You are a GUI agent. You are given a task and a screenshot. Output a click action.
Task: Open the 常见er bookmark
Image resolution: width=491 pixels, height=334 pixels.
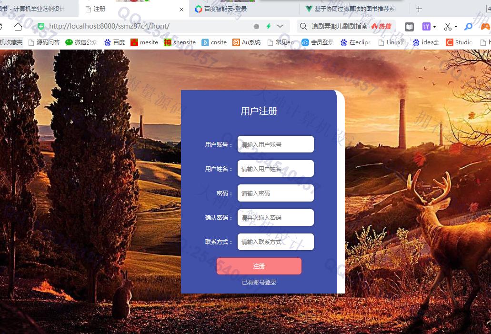pyautogui.click(x=281, y=42)
